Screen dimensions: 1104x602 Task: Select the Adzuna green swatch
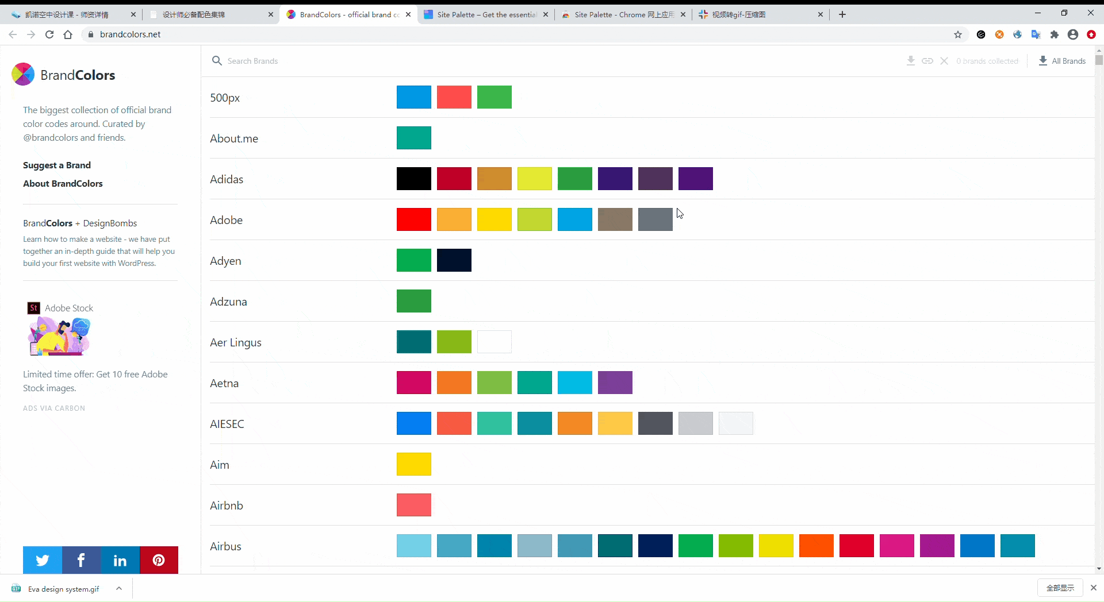pyautogui.click(x=414, y=301)
